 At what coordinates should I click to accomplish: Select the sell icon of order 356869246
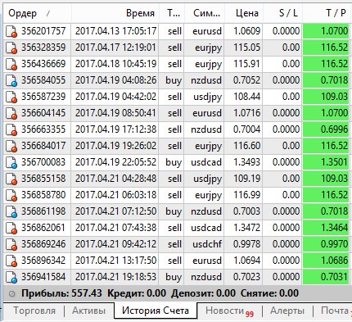coord(11,244)
